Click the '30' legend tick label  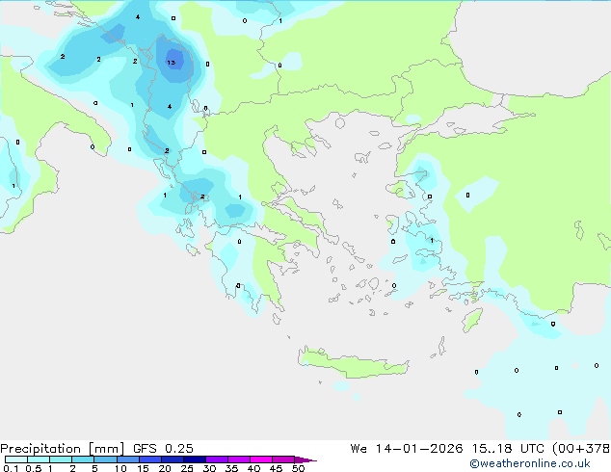coord(209,468)
